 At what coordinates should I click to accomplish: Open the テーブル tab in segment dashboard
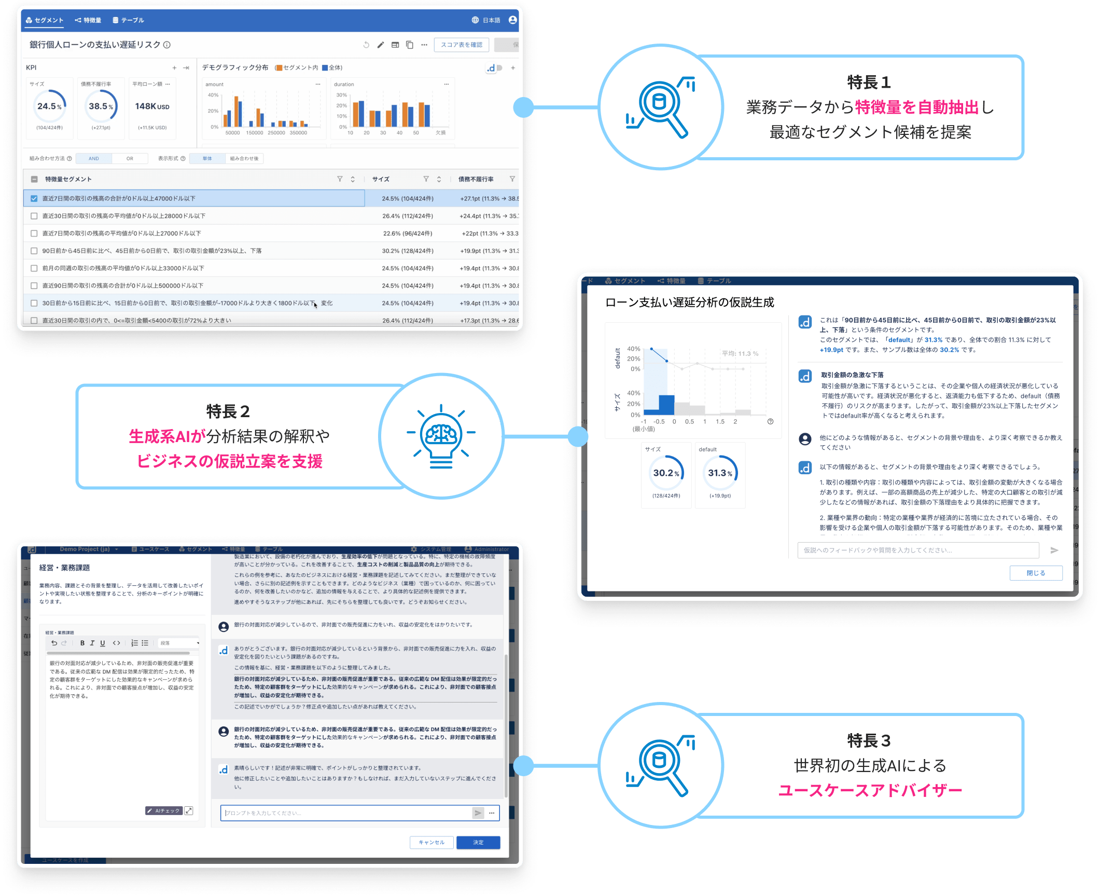pyautogui.click(x=129, y=20)
